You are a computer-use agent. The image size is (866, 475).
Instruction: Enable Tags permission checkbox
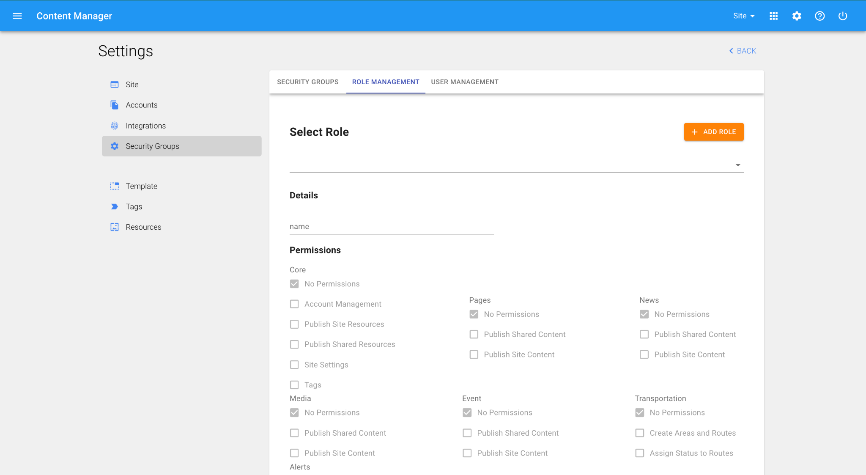pyautogui.click(x=294, y=385)
